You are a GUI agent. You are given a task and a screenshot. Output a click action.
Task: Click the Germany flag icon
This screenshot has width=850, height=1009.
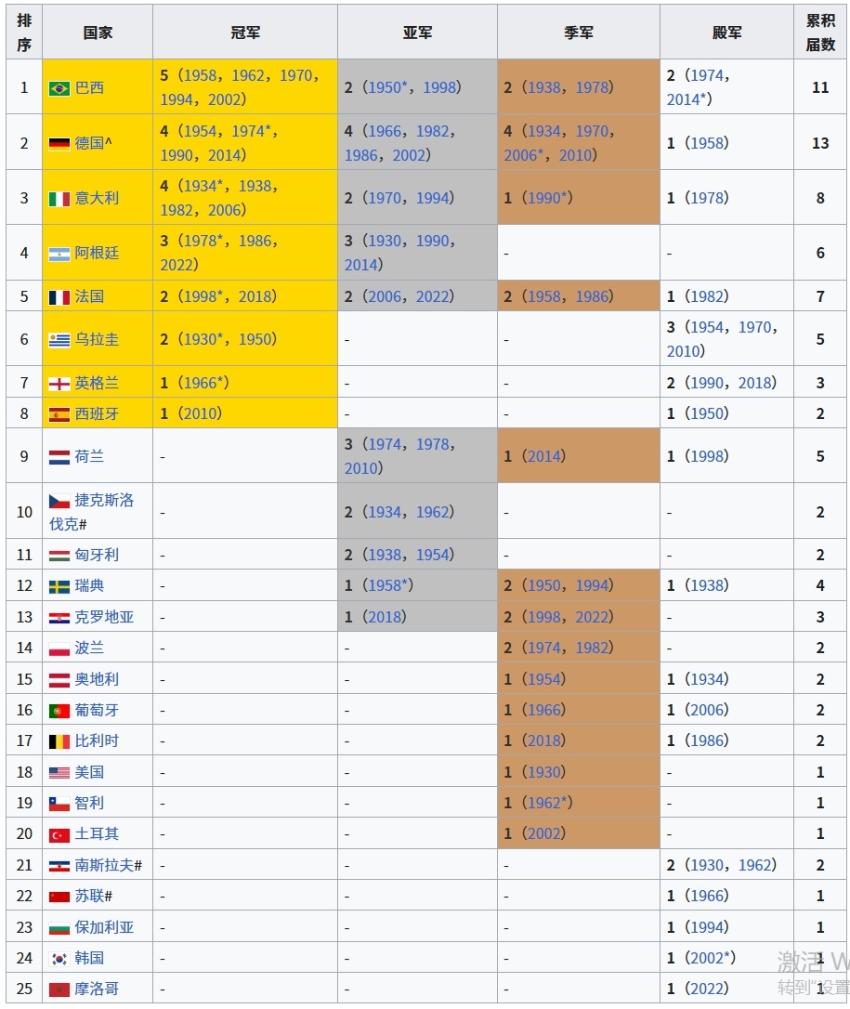click(59, 143)
